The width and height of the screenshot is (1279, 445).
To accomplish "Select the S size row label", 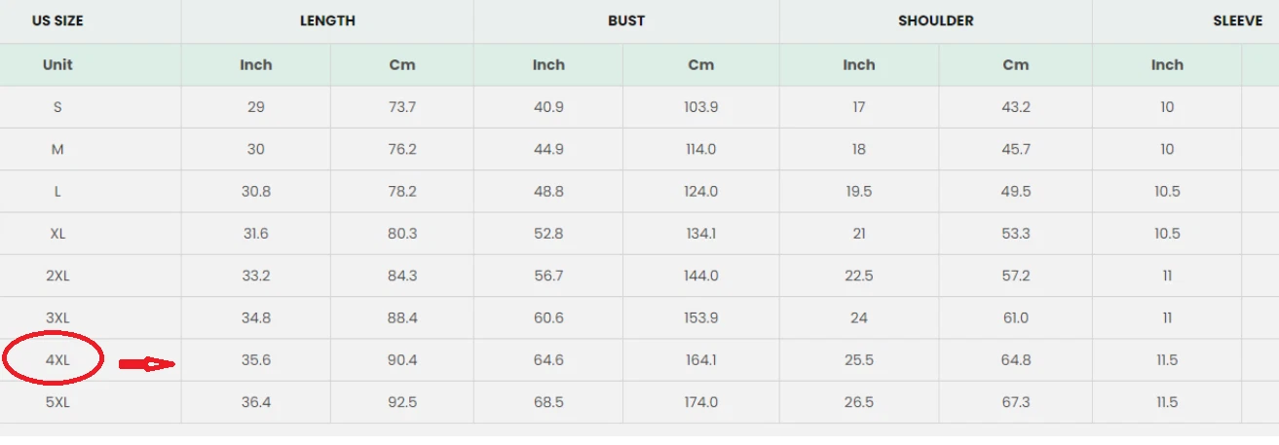I will point(57,107).
